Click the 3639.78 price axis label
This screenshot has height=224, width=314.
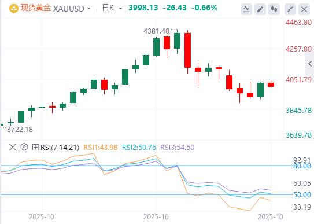tap(298, 135)
